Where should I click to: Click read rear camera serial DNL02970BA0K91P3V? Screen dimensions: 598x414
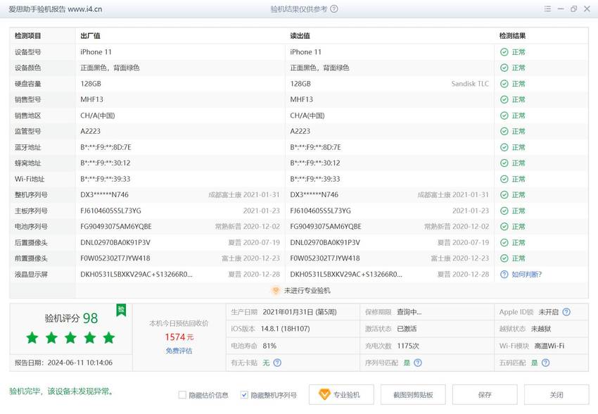point(325,242)
